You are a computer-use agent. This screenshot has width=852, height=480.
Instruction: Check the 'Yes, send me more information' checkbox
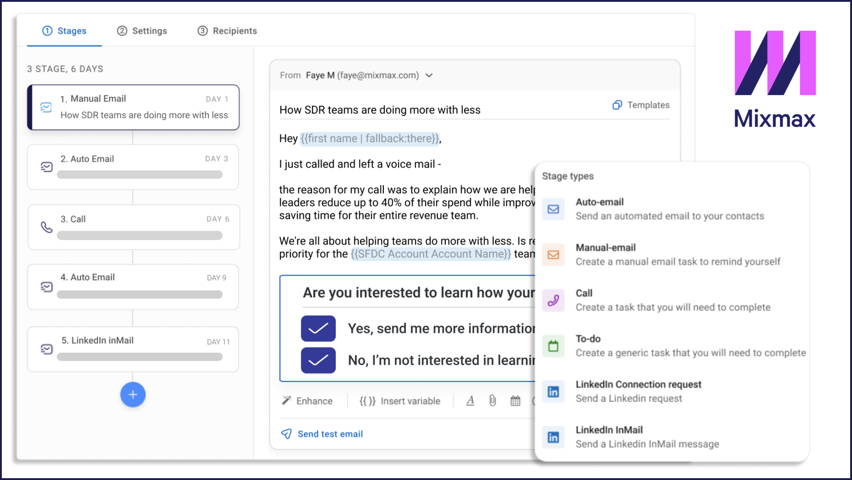318,328
